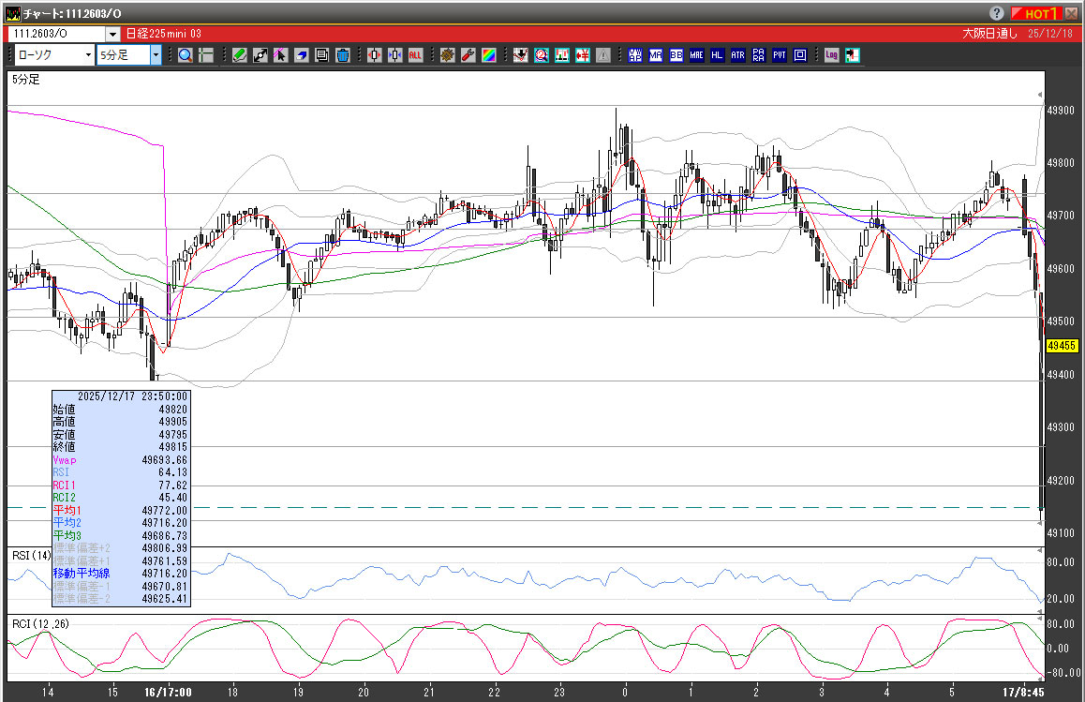Click the yellow 49455 current price marker
The image size is (1085, 702).
(1062, 346)
